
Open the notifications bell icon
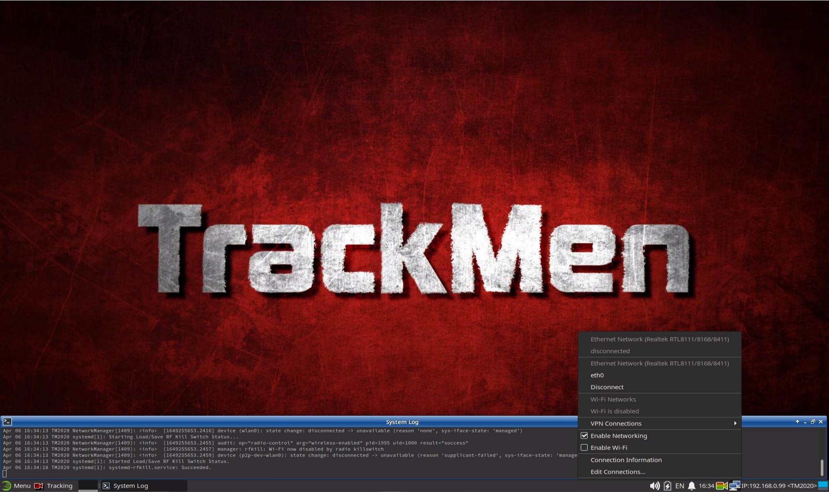691,486
